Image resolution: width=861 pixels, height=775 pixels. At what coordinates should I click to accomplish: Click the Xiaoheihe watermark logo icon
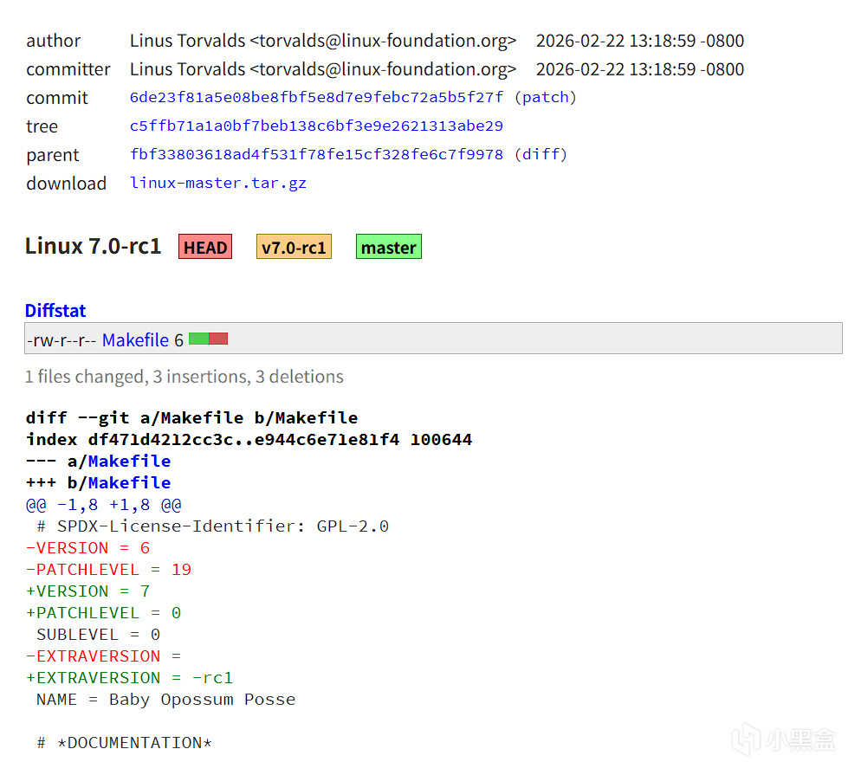pyautogui.click(x=747, y=739)
